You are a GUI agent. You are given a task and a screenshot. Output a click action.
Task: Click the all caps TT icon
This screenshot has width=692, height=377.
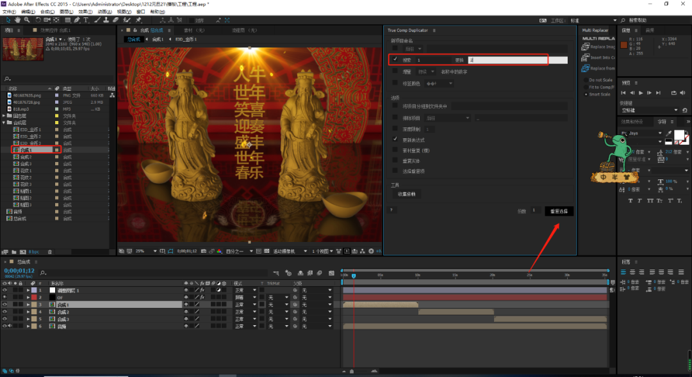point(650,200)
